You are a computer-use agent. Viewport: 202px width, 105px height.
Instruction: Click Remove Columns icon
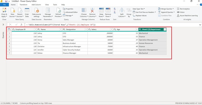tap(92, 10)
